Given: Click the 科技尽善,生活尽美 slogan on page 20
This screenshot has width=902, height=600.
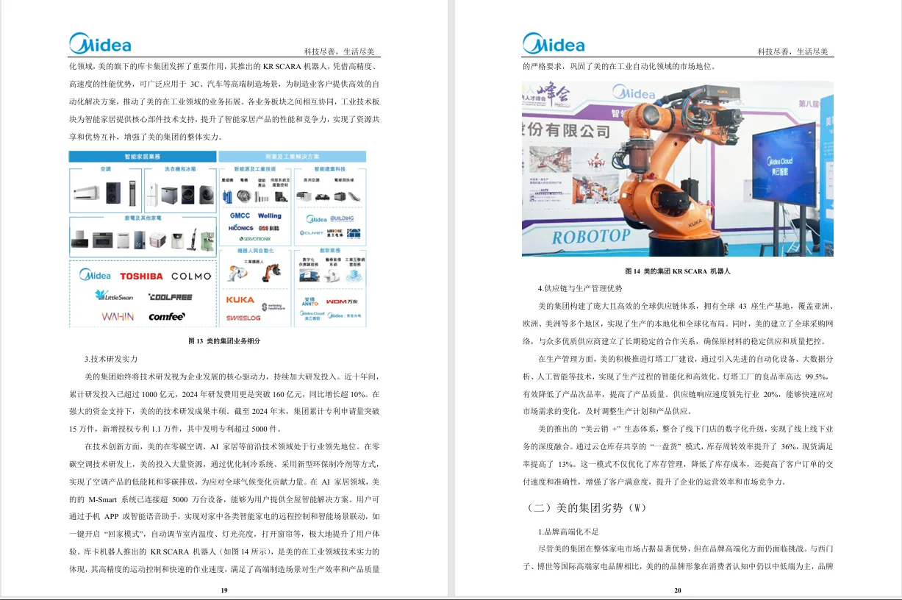Looking at the screenshot, I should point(793,51).
